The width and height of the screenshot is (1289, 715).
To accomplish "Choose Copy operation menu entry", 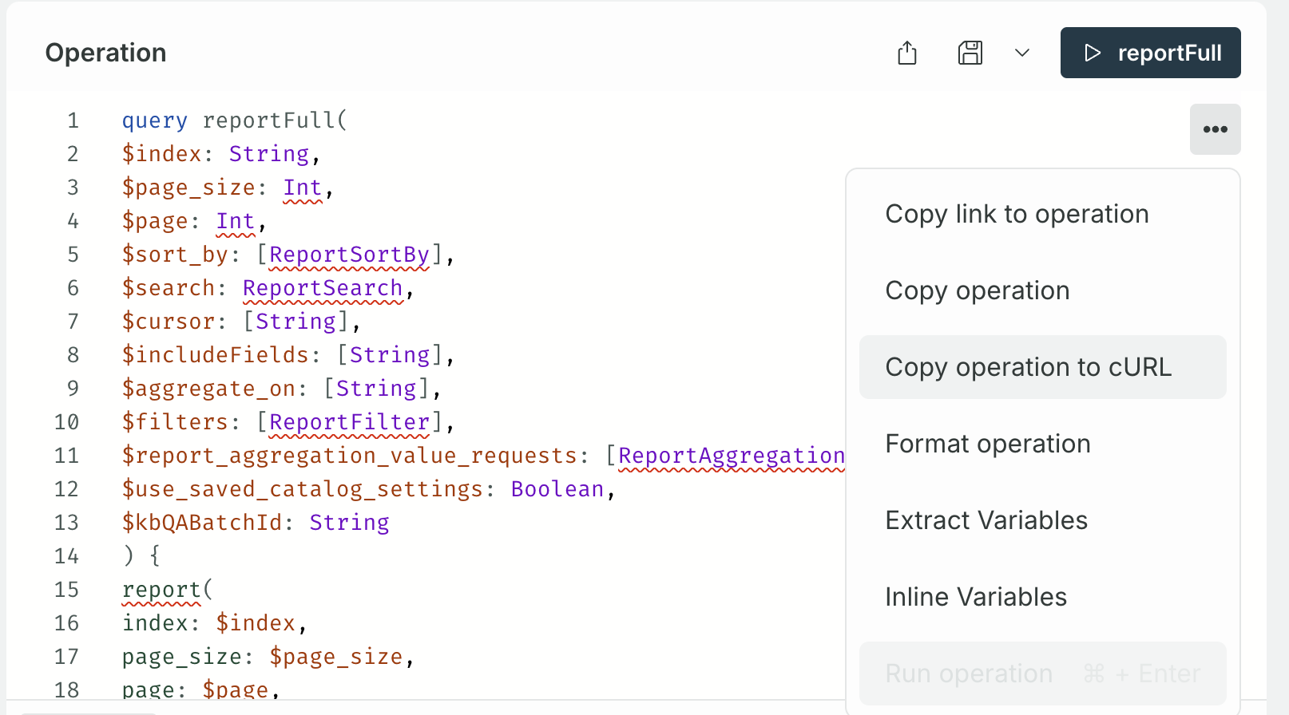I will tap(1043, 290).
